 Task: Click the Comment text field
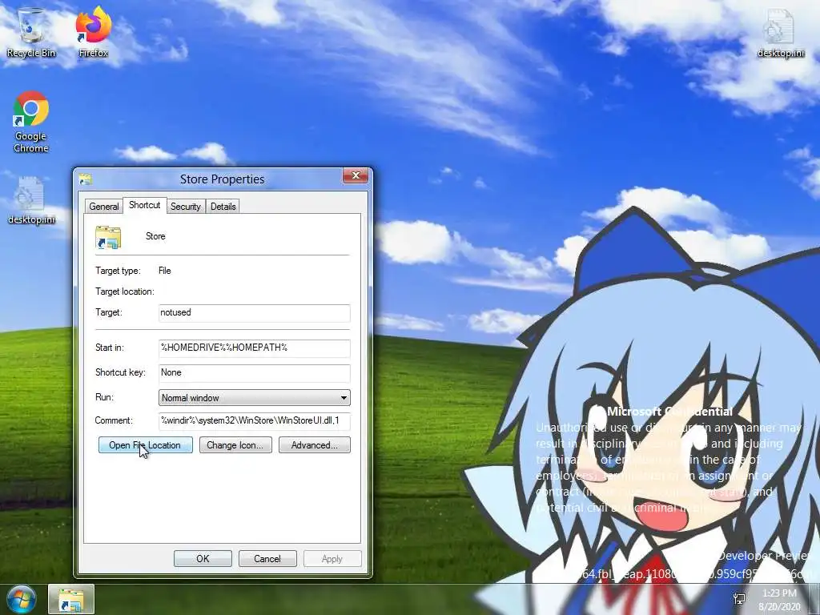pyautogui.click(x=254, y=421)
